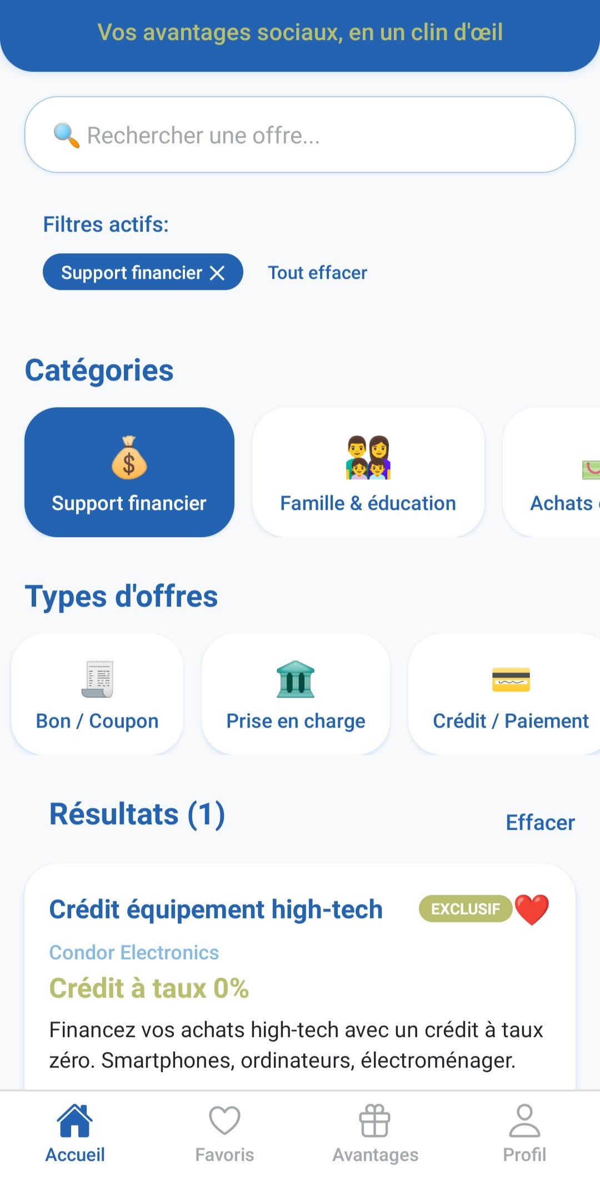Tap the family icon on Famille & éducation

click(x=368, y=459)
